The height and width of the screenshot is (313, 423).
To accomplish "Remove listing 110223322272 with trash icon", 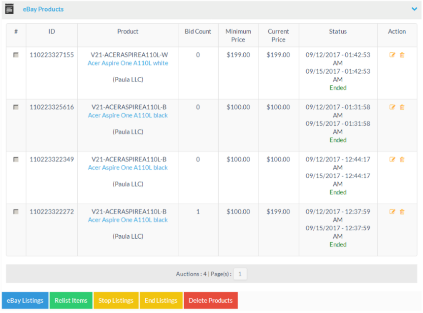I will [402, 212].
